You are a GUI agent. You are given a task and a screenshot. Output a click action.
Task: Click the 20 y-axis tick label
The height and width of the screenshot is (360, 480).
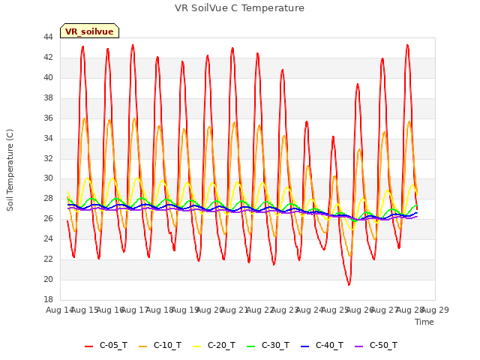48,279
